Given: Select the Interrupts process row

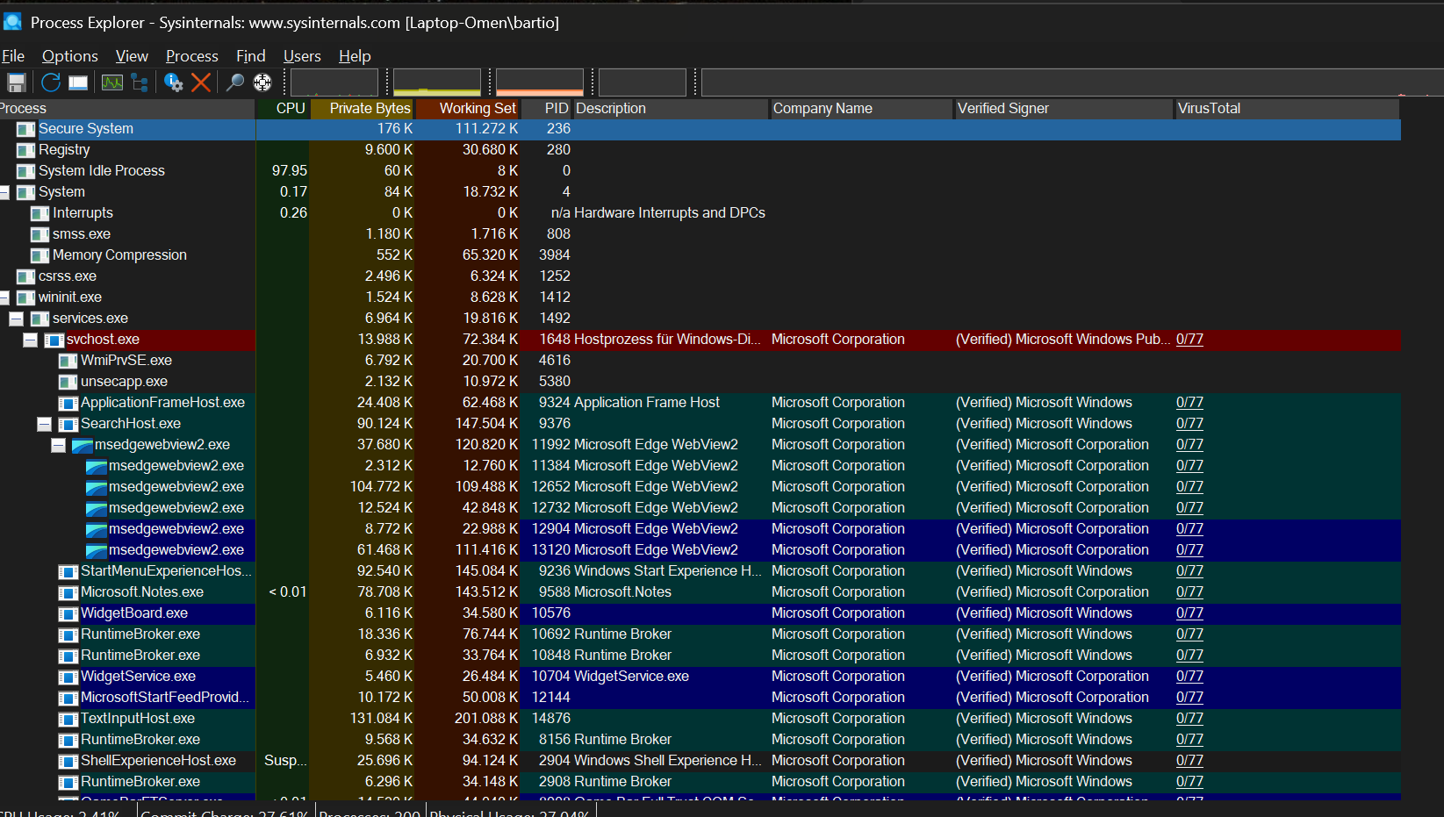Looking at the screenshot, I should tap(700, 213).
